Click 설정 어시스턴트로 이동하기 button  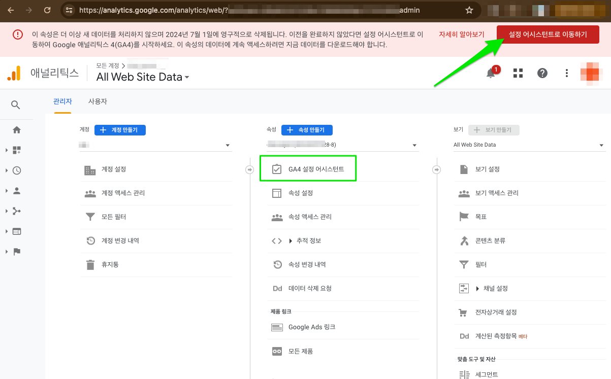(x=548, y=35)
